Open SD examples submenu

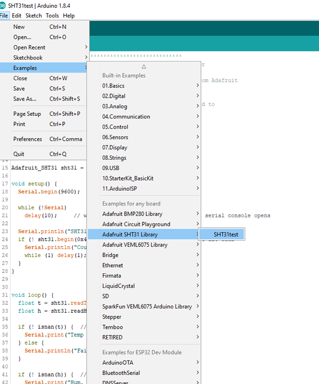(x=144, y=296)
